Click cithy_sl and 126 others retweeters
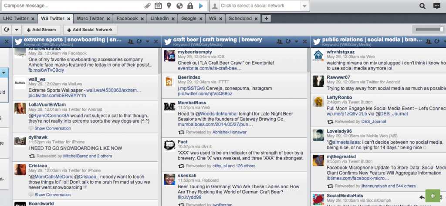The width and height of the screenshot is (446, 206). click(x=234, y=166)
